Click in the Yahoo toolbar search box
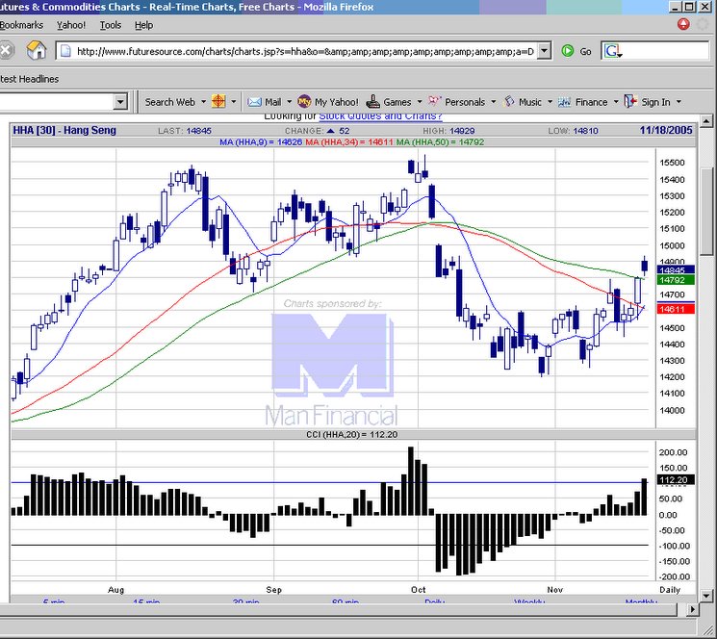The height and width of the screenshot is (639, 717). coord(57,101)
